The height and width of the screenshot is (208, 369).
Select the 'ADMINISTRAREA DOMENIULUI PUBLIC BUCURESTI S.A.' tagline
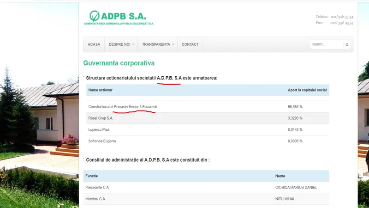[119, 24]
